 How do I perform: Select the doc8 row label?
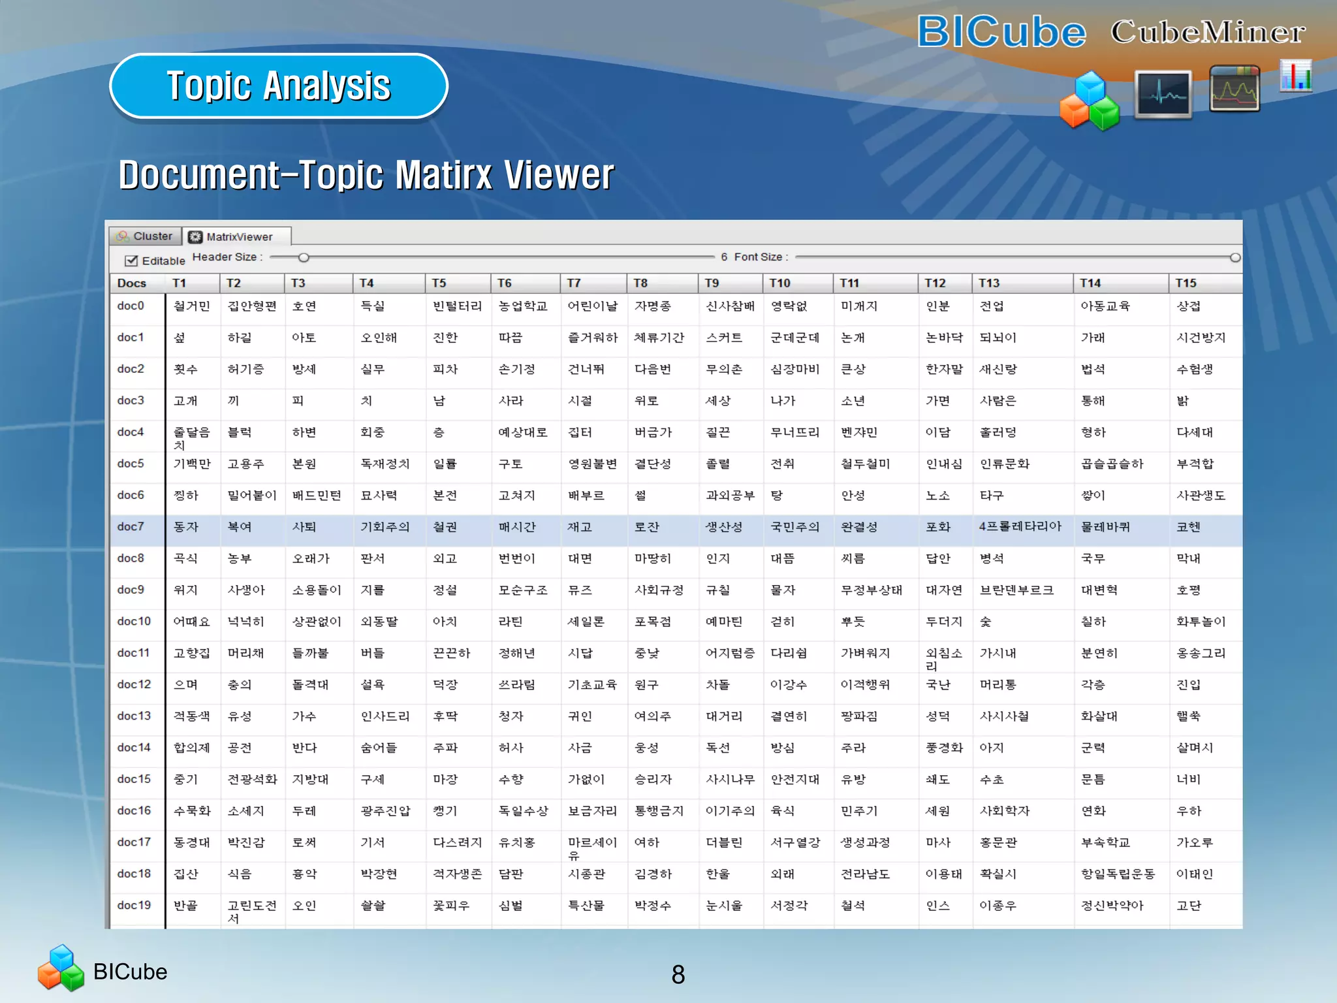tap(131, 558)
